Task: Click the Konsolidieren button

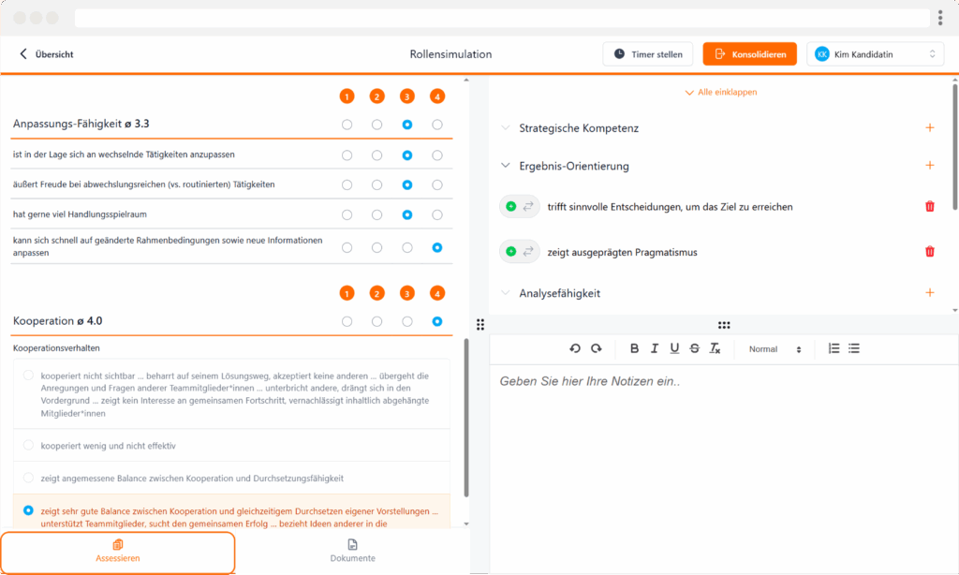Action: [x=749, y=54]
